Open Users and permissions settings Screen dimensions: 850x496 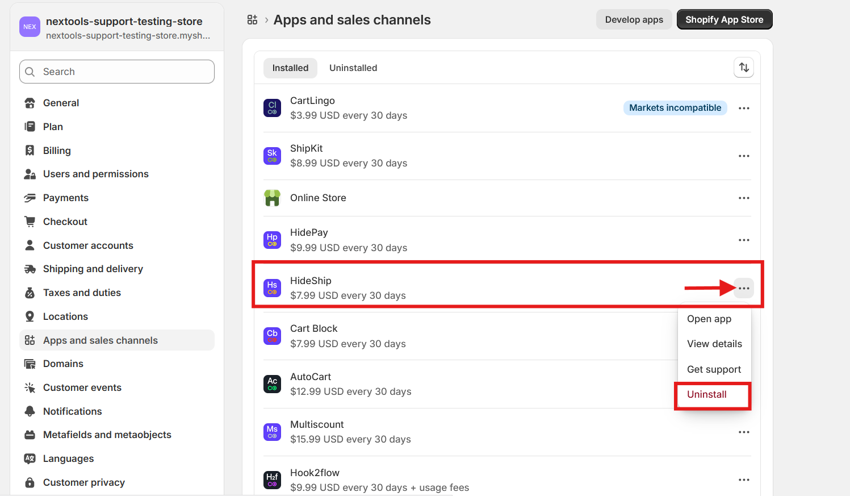click(96, 174)
